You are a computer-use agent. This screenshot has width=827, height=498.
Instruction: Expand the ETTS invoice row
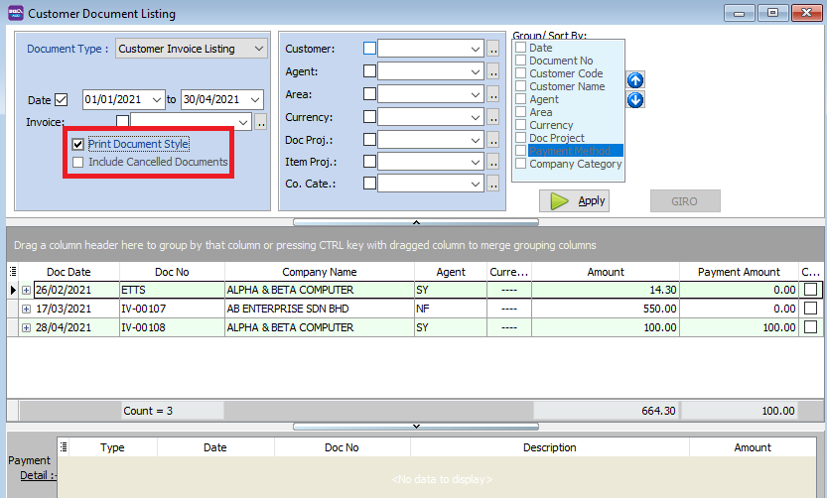(26, 291)
